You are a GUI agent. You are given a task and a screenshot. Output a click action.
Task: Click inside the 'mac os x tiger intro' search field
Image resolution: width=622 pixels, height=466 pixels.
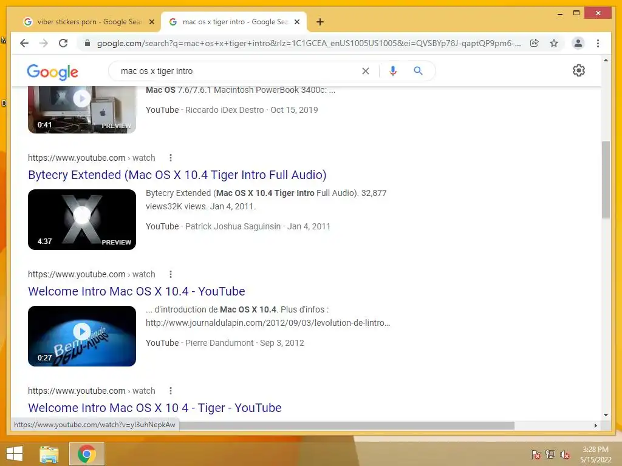coord(238,71)
